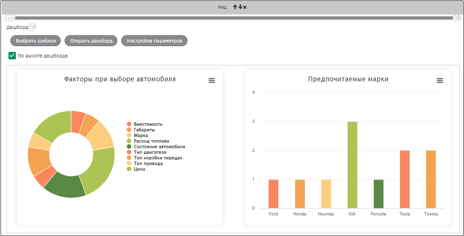Toggle Расход топлива legend item
The image size is (464, 236).
pos(148,141)
